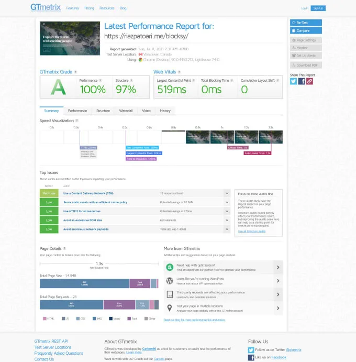Open Total Blocking Time help icon
Screen dimensions: 356x362
pos(232,80)
